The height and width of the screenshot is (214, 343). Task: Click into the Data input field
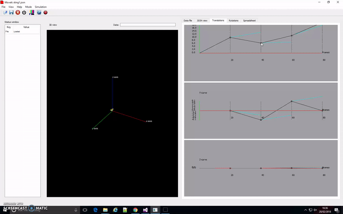148,25
